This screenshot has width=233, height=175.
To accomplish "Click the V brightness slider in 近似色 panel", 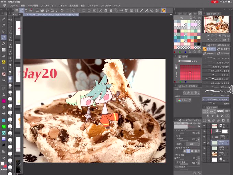I will pyautogui.click(x=185, y=61).
